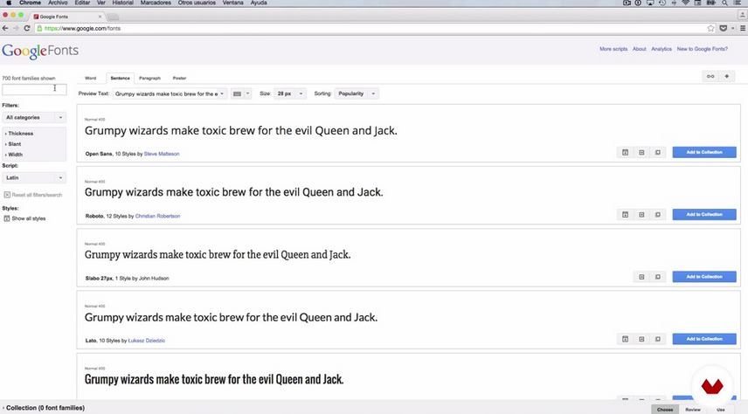This screenshot has height=414, width=748.
Task: Add Lato to Collection
Action: (704, 339)
